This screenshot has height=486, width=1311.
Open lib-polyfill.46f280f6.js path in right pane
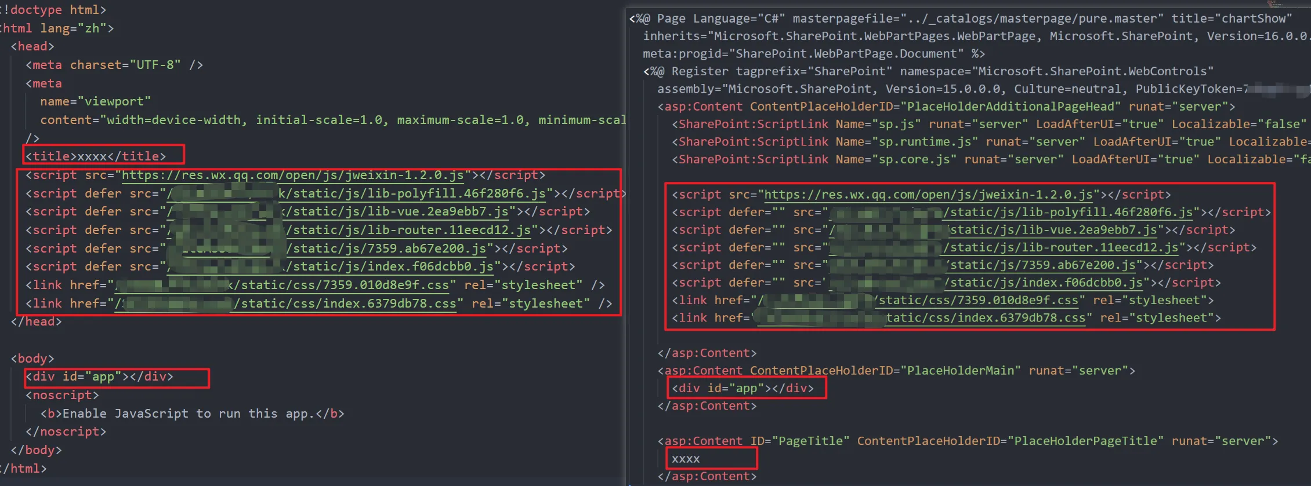[x=1011, y=212]
